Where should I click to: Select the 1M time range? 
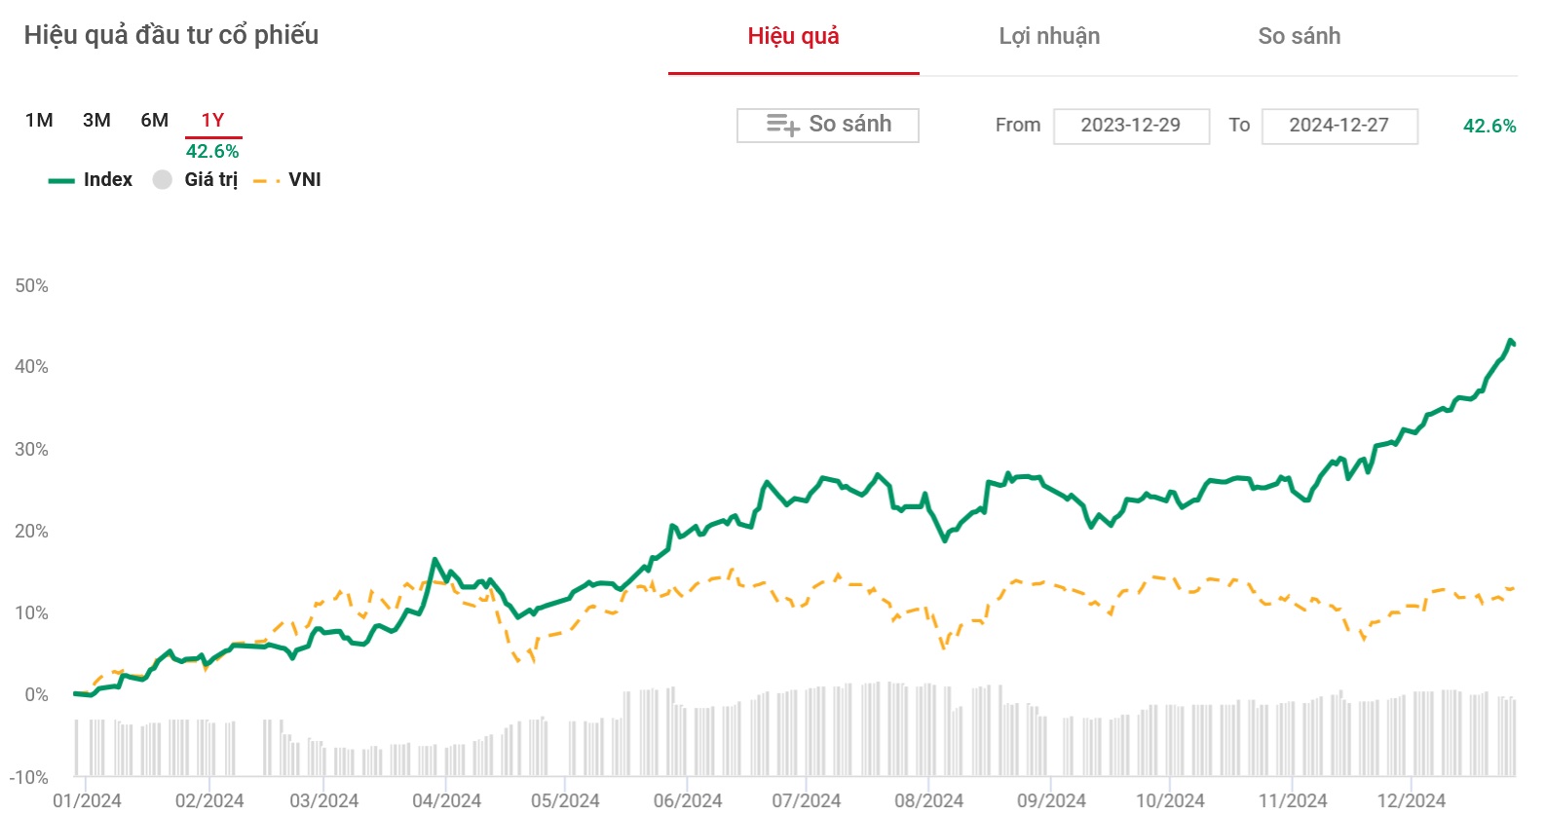(39, 120)
